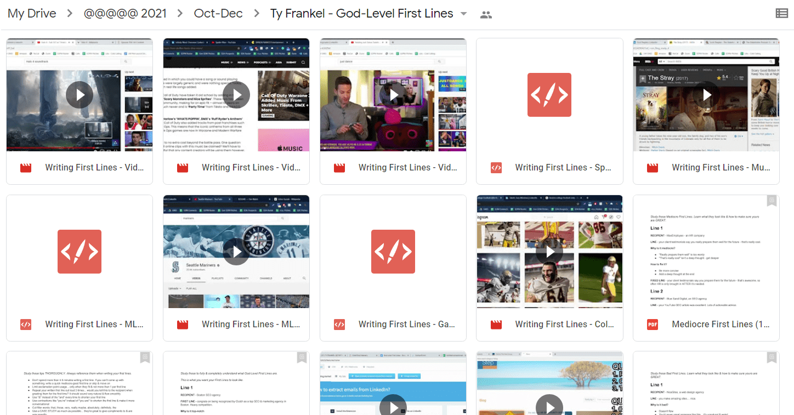Click chevron after My Drive breadcrumb
The image size is (794, 415).
[70, 14]
